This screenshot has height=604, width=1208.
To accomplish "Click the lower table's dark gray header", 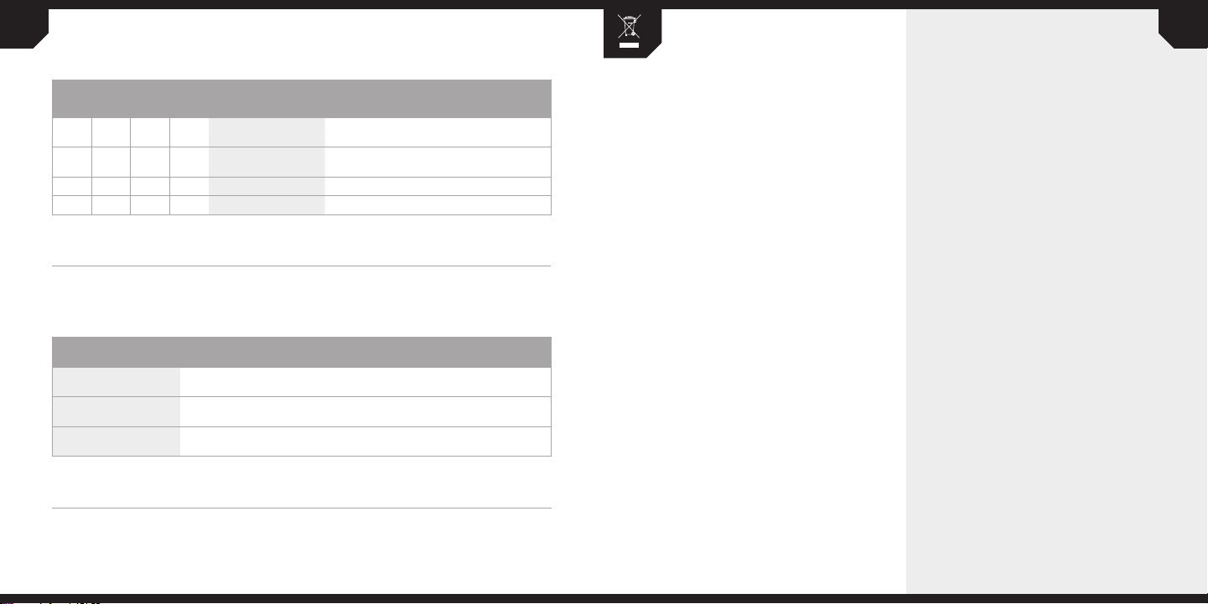I will point(302,352).
